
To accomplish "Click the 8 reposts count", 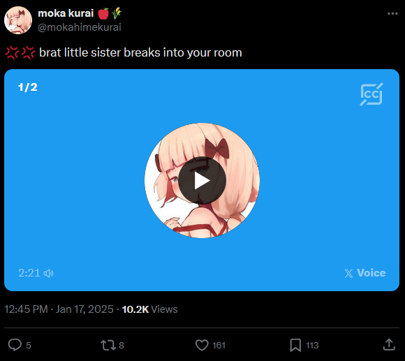I will click(x=121, y=345).
